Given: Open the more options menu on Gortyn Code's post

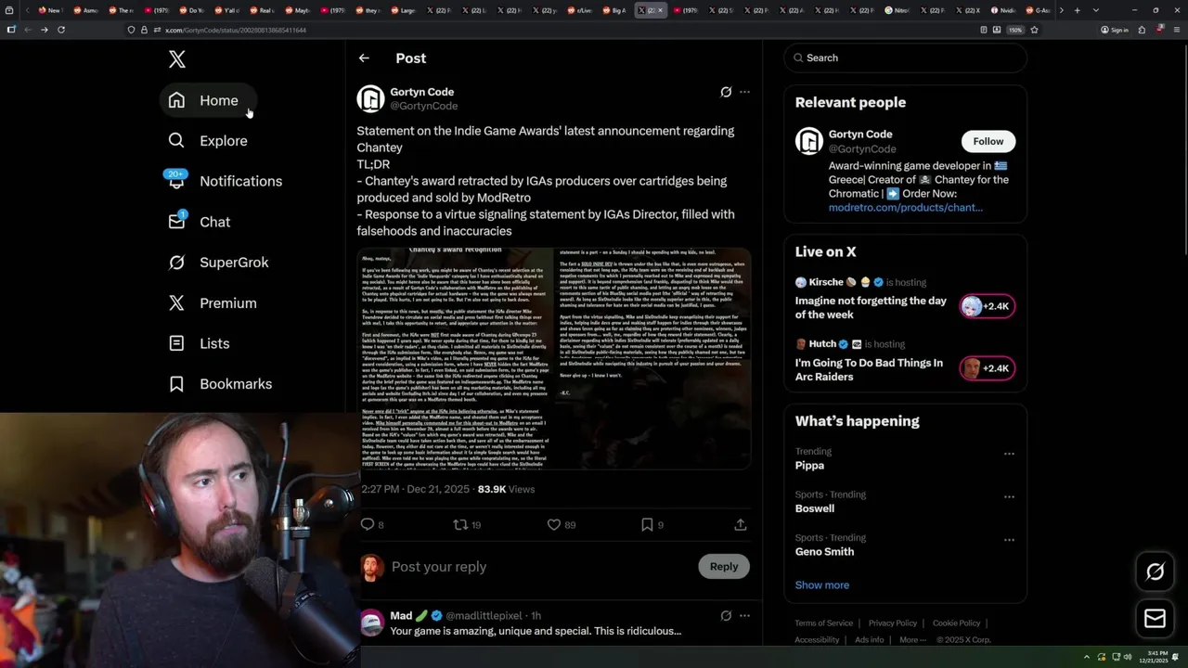Looking at the screenshot, I should tap(744, 92).
